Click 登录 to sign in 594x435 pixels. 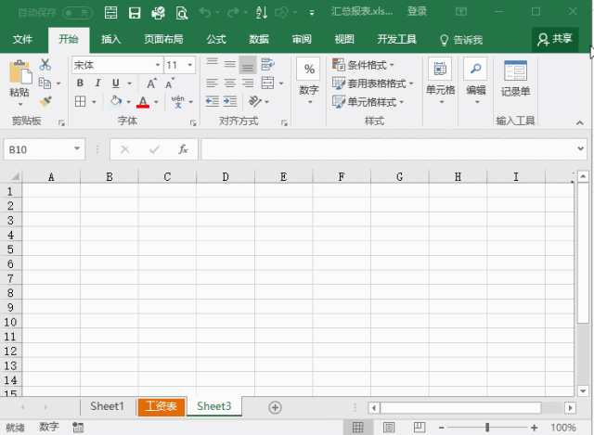pos(418,12)
